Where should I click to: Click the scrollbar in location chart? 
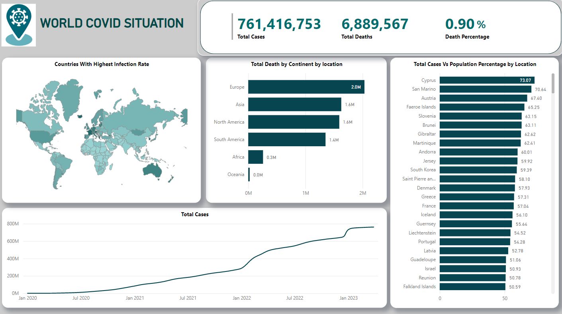553,83
